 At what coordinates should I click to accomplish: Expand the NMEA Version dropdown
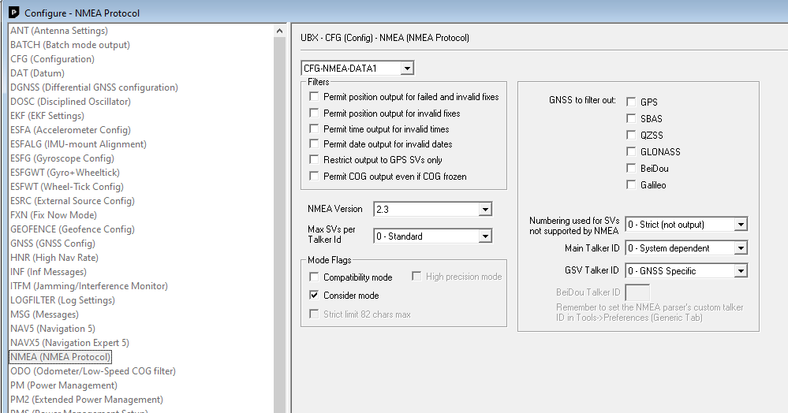pyautogui.click(x=485, y=210)
